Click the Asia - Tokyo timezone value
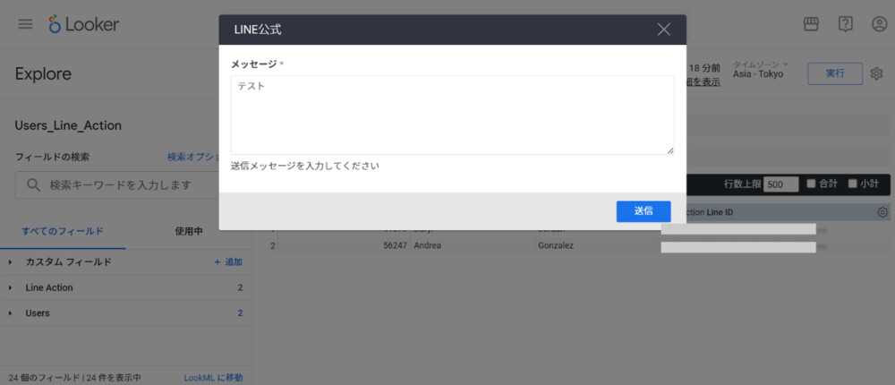Viewport: 895px width, 385px height. click(758, 73)
